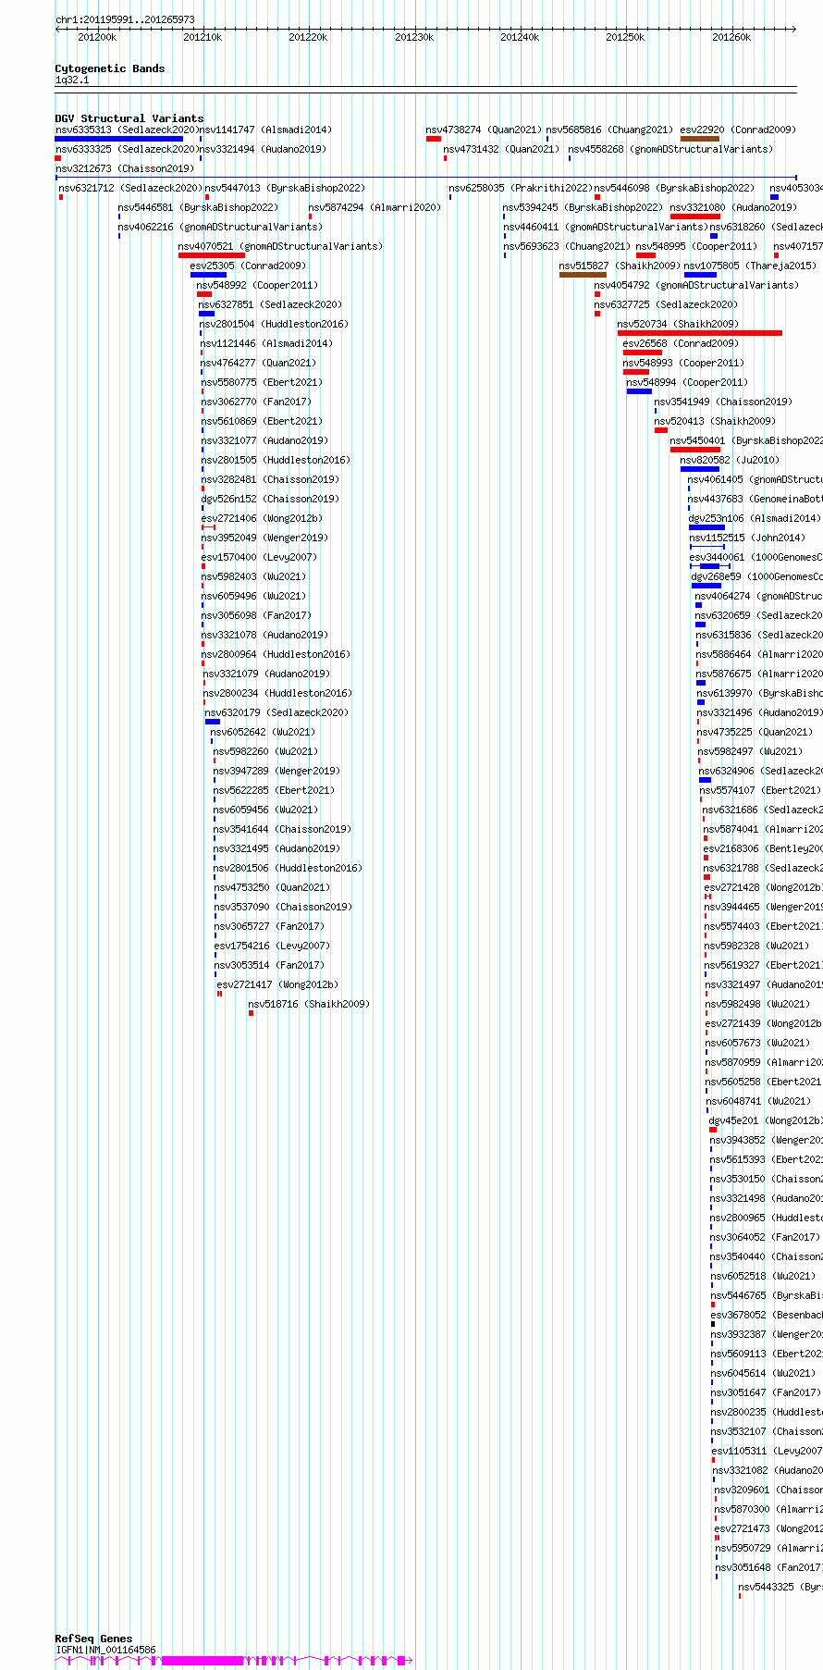The width and height of the screenshot is (823, 1670).
Task: Open variant nsv548995 (Cooper2011)
Action: pos(696,246)
